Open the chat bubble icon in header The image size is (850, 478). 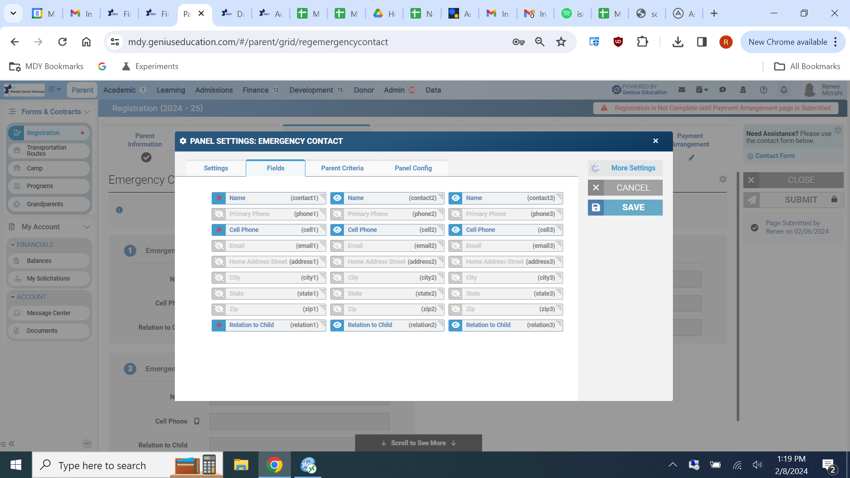click(x=722, y=90)
